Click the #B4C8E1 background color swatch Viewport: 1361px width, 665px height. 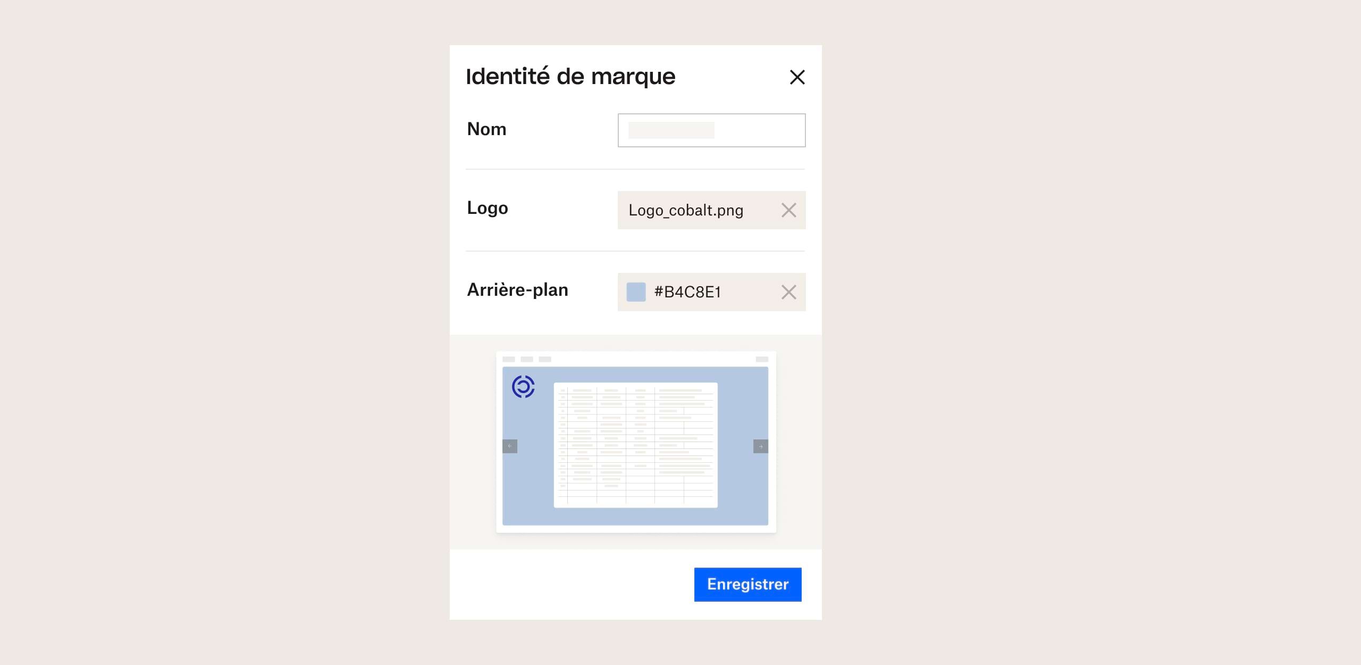[x=634, y=291]
